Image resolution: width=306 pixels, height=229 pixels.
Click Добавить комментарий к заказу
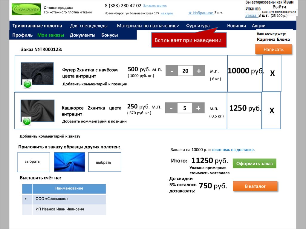click(x=50, y=136)
